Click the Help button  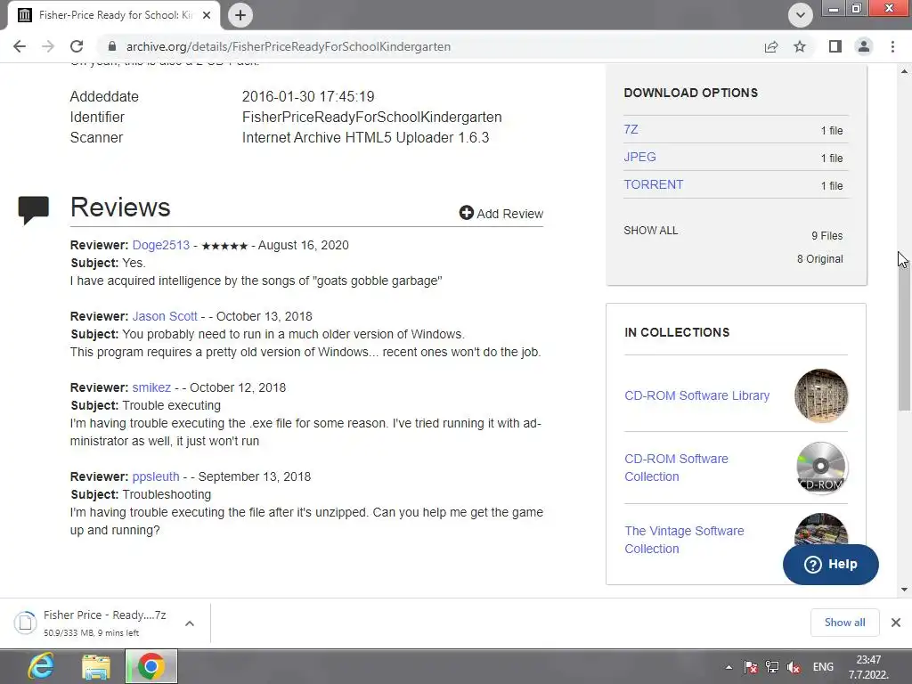coord(831,564)
